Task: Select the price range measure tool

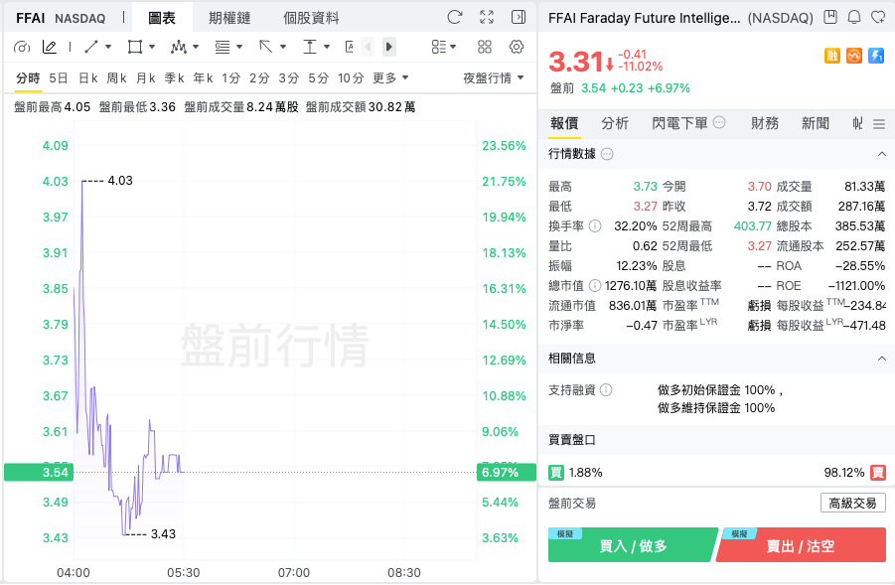Action: point(309,47)
